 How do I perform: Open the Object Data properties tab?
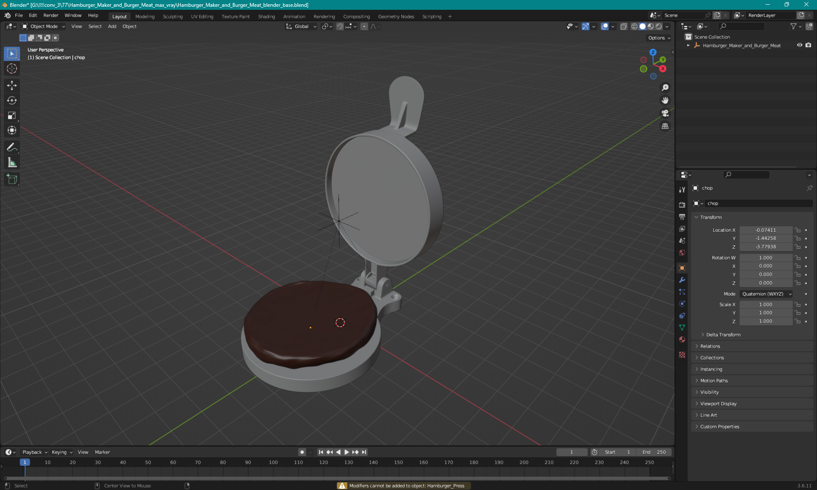click(x=682, y=328)
